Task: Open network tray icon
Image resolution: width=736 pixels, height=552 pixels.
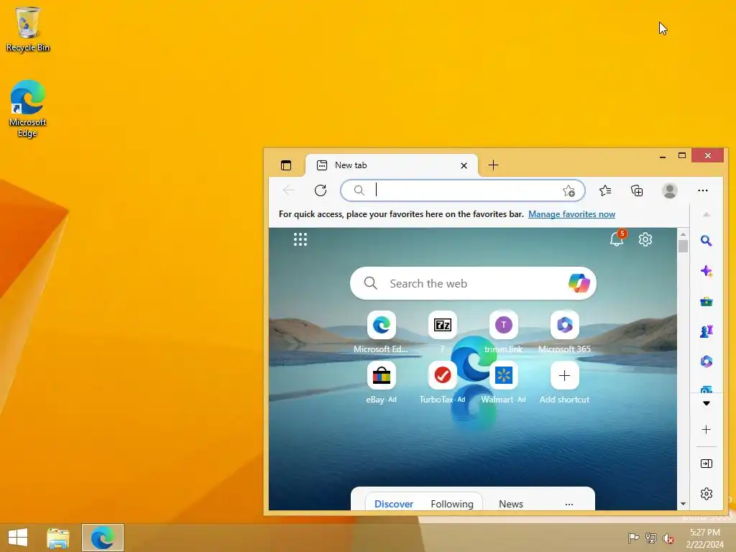Action: (x=651, y=538)
